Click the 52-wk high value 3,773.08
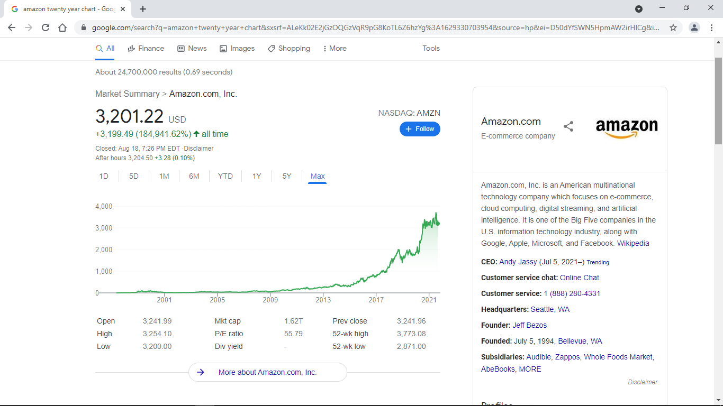Screen dimensions: 723x406 pyautogui.click(x=411, y=334)
